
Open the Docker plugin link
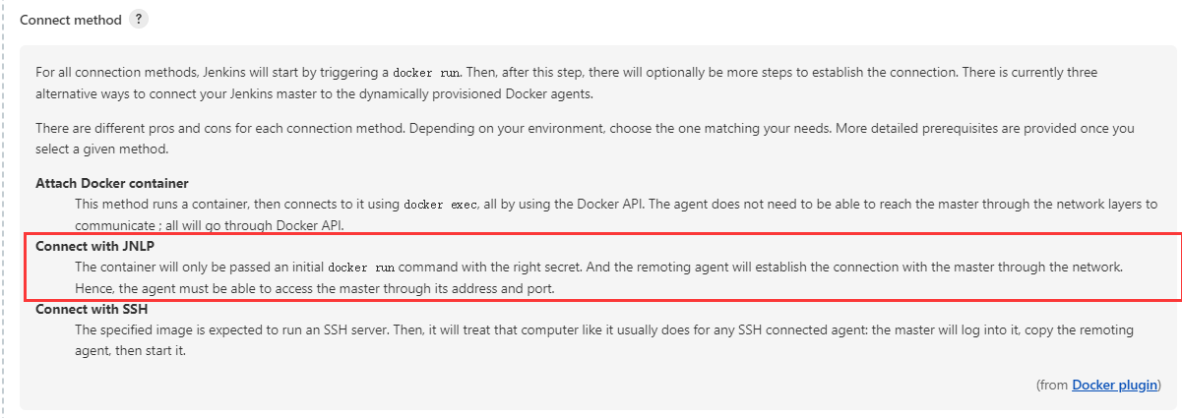(1114, 385)
